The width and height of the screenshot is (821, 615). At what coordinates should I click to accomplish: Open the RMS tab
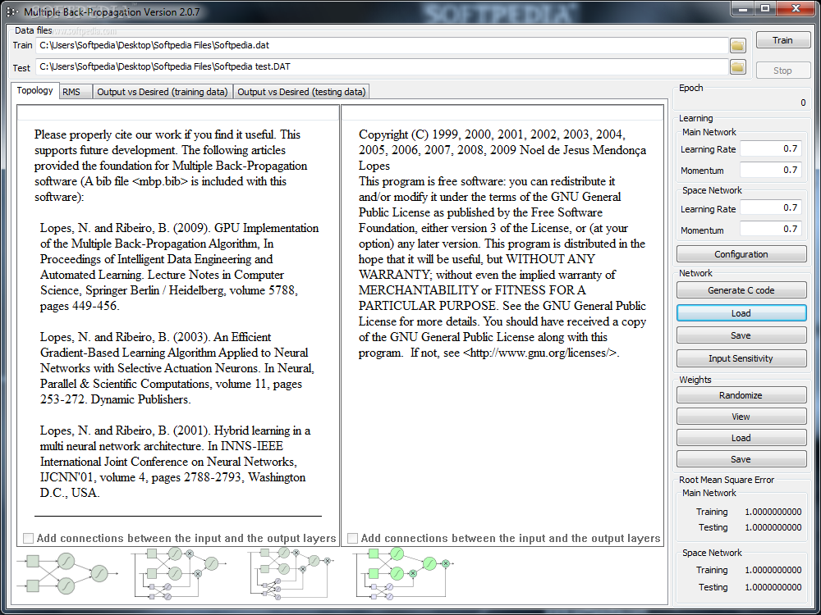tap(76, 92)
